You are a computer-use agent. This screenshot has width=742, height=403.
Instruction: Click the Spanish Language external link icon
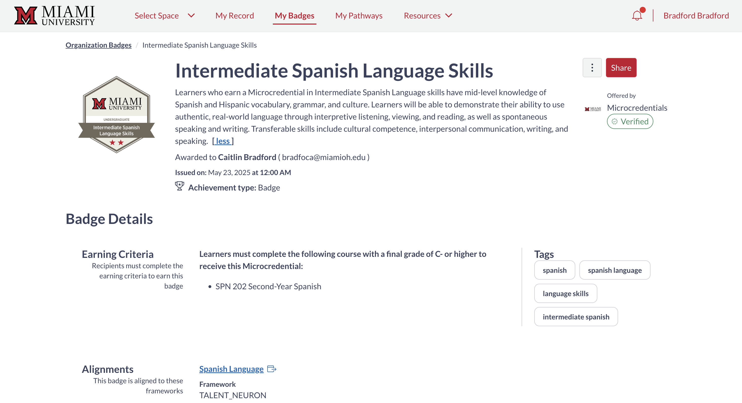coord(272,369)
